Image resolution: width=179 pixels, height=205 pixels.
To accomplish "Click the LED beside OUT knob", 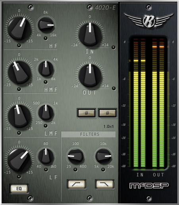I will (114, 88).
